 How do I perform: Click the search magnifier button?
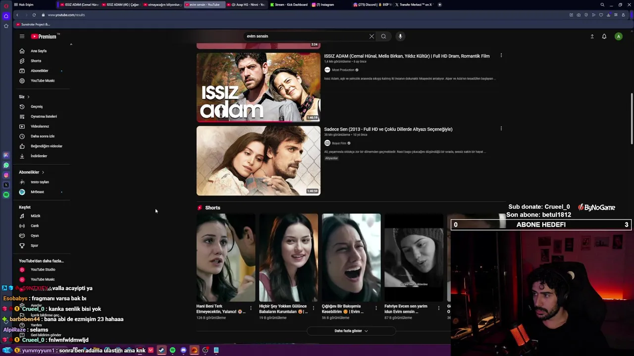point(383,36)
